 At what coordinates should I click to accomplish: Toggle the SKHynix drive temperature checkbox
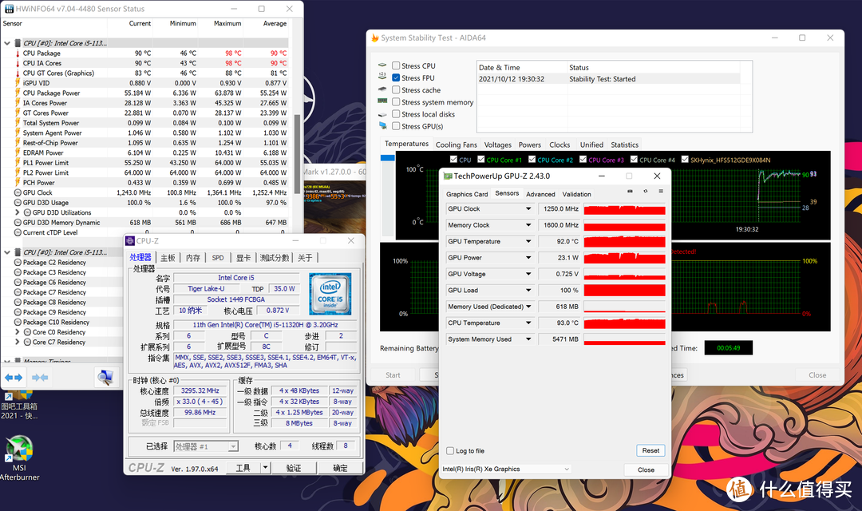[x=685, y=160]
